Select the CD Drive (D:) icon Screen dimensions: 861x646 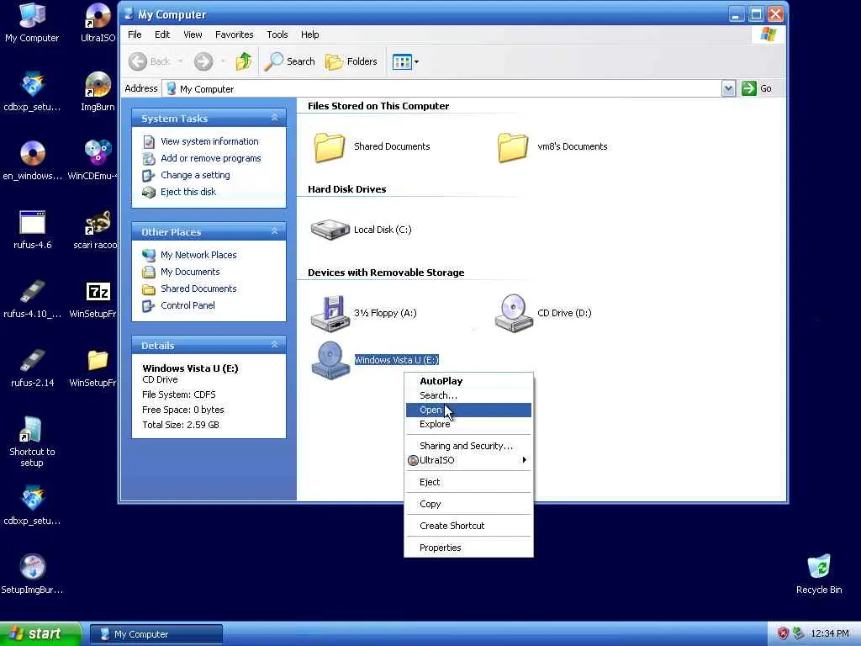[514, 313]
